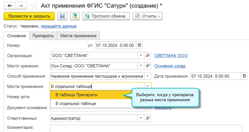Add document to favorites with star icon
The height and width of the screenshot is (132, 249).
pos(35,6)
